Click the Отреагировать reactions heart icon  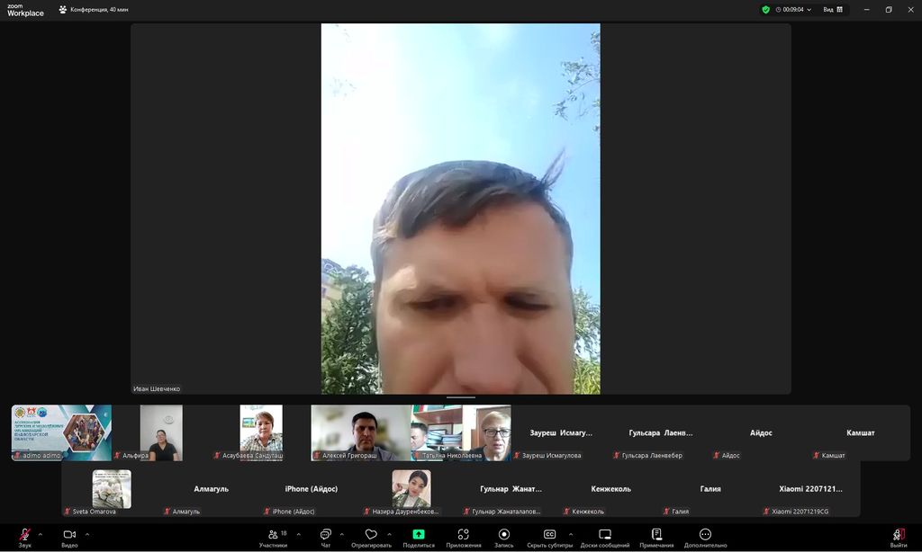pos(371,536)
